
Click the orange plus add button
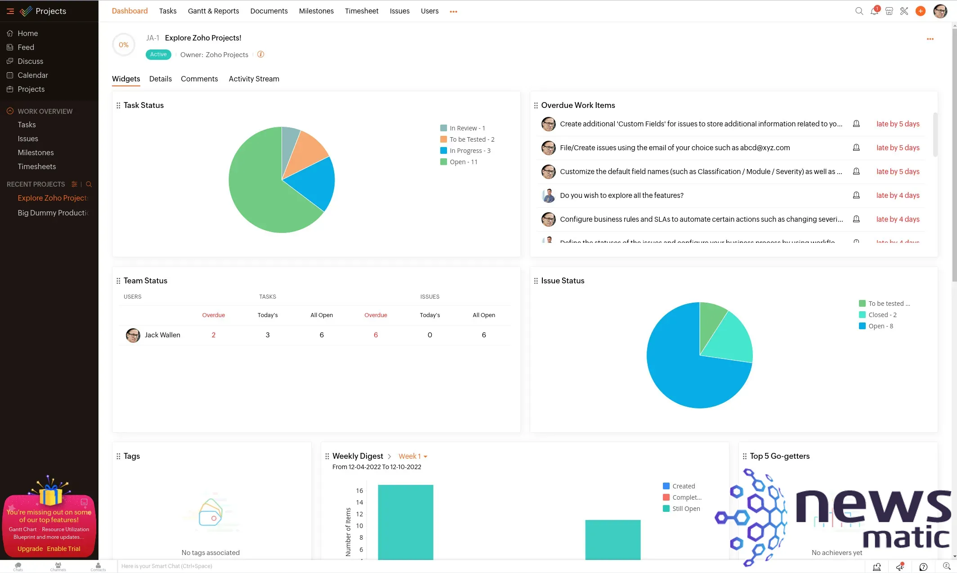[x=921, y=11]
